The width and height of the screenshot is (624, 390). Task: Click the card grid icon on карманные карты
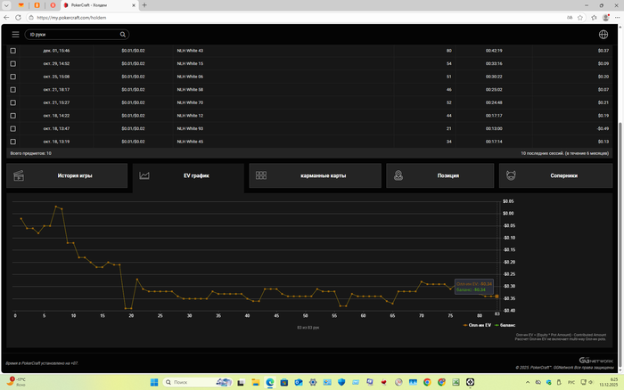[x=261, y=175]
